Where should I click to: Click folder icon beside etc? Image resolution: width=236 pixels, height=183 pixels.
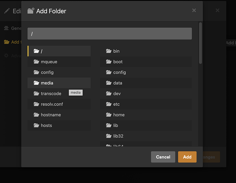click(109, 104)
